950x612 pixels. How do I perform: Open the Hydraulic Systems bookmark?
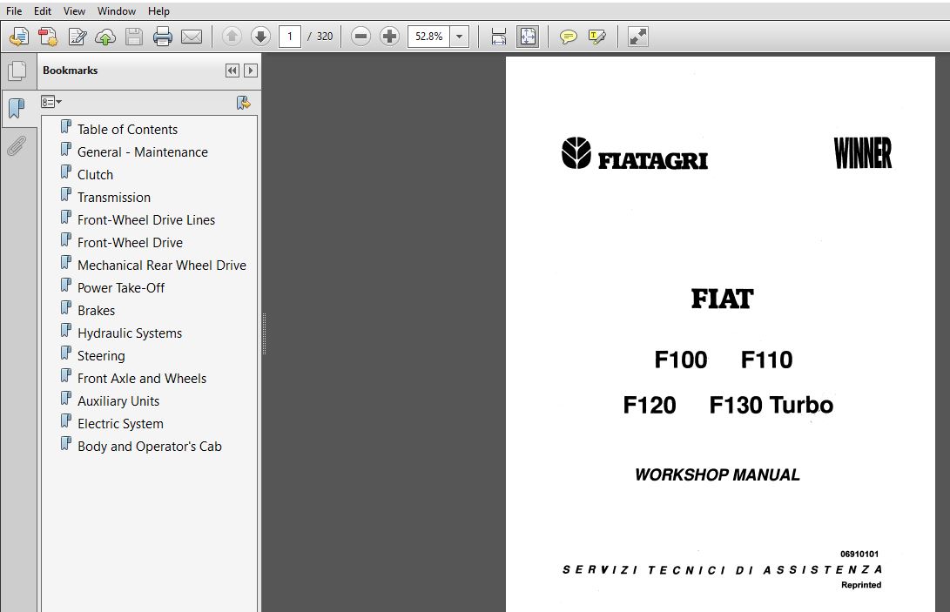[x=130, y=333]
